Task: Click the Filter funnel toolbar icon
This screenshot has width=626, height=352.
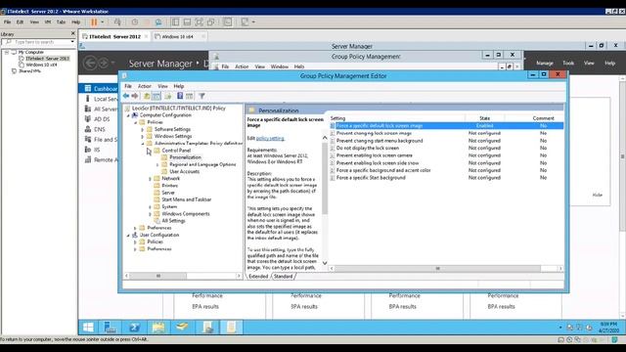Action: click(x=202, y=96)
